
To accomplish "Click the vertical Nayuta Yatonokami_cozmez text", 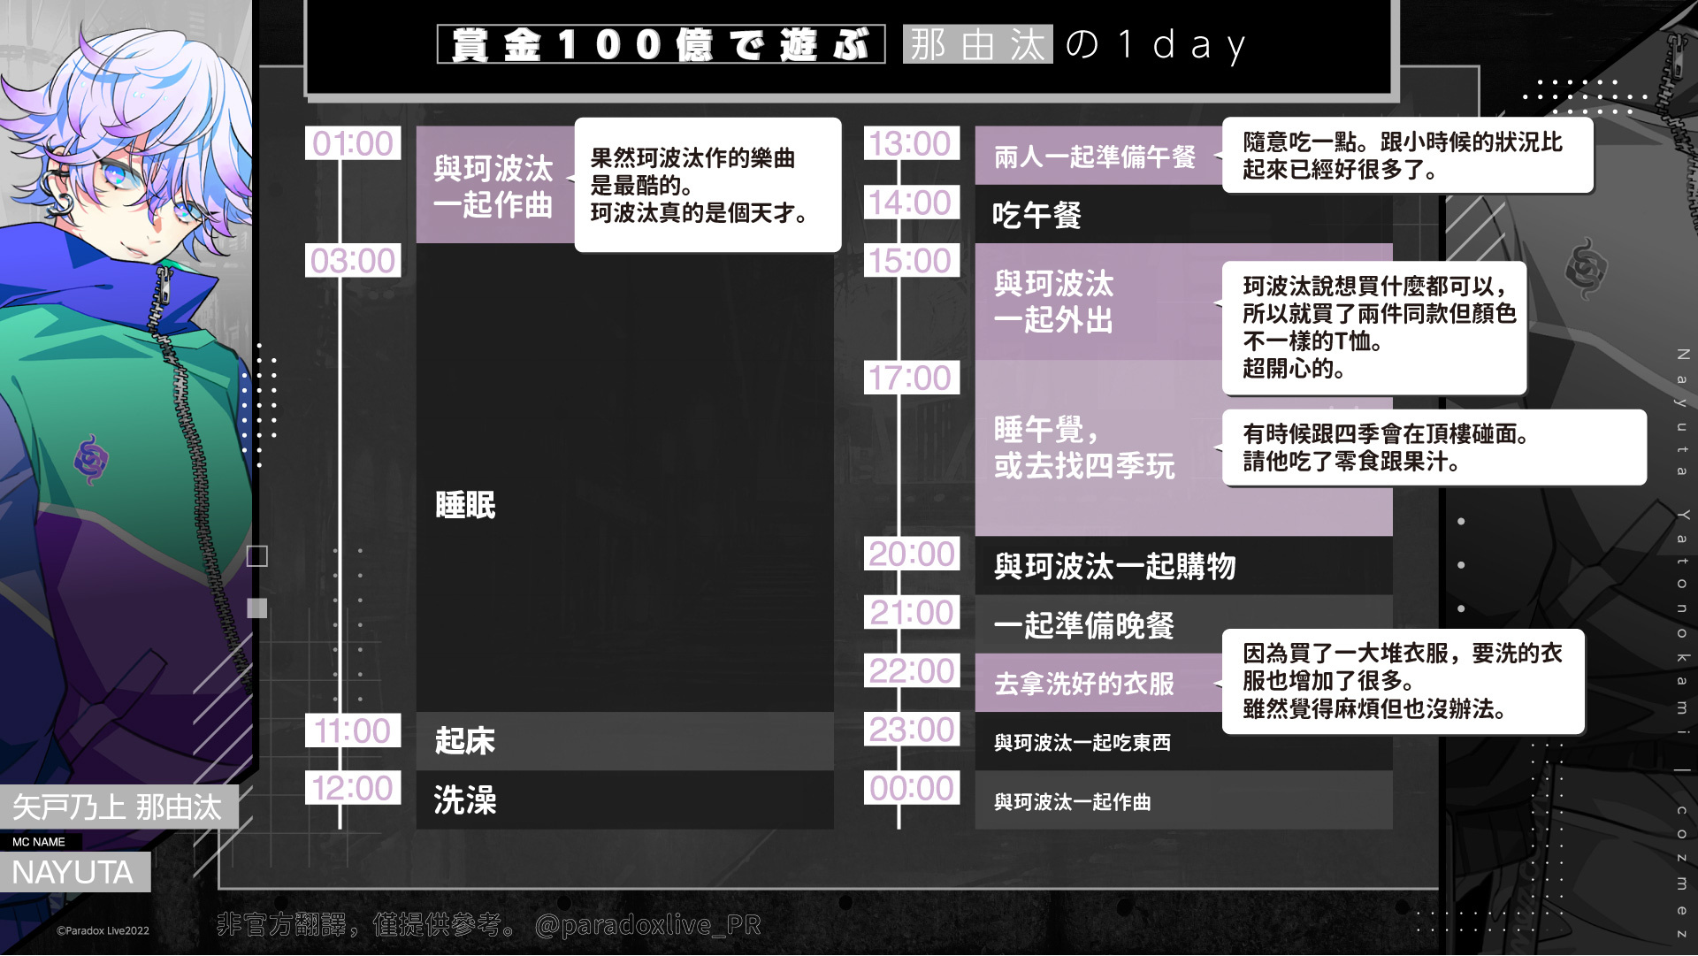I will [x=1681, y=643].
